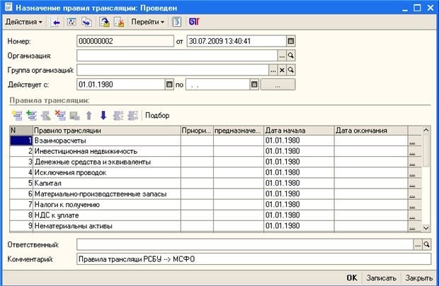
Task: Click the Записать button
Action: tap(382, 278)
